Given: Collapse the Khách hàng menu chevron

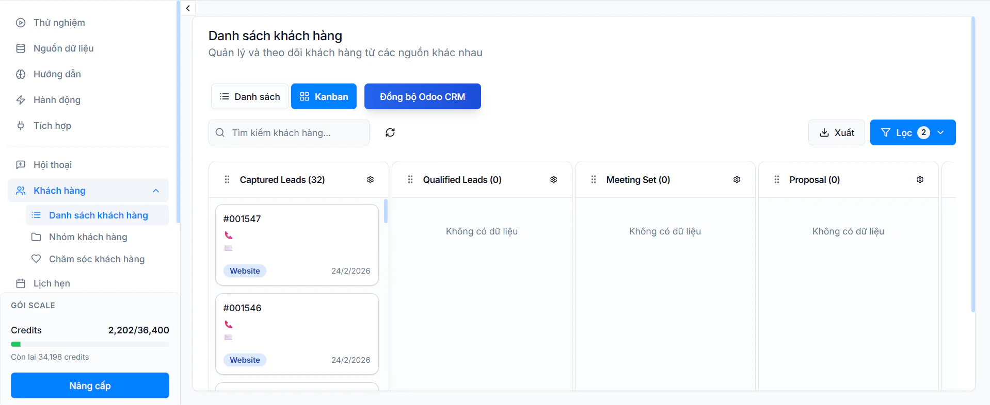Looking at the screenshot, I should [x=156, y=191].
